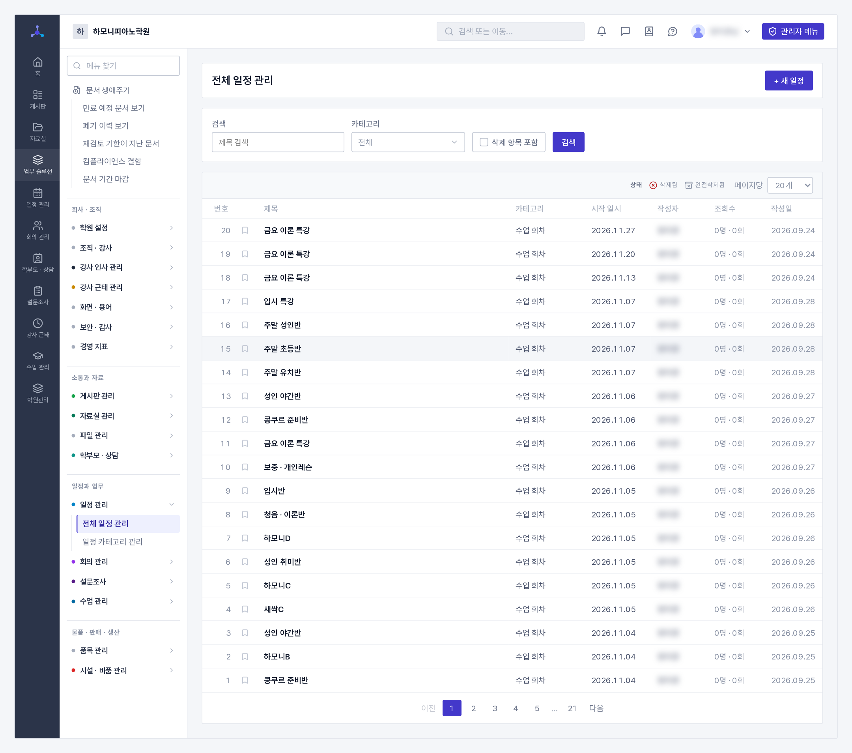Open the notifications bell icon
Image resolution: width=852 pixels, height=753 pixels.
602,31
